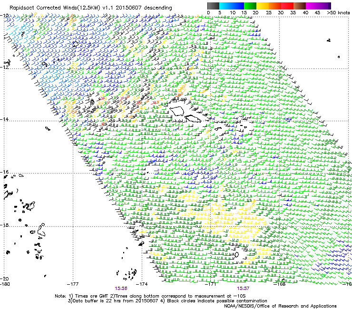Click the "Rapidscat Corrected Winds(12.5KM)" title text
This screenshot has width=352, height=309.
tap(55, 8)
